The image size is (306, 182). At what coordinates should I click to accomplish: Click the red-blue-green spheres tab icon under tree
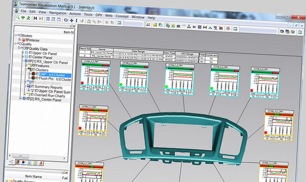click(24, 162)
